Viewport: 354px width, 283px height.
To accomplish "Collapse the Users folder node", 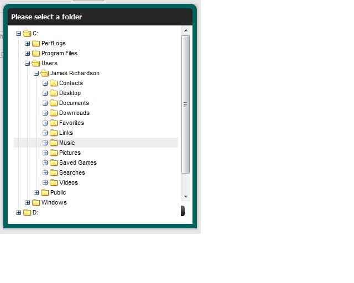I will click(x=28, y=63).
